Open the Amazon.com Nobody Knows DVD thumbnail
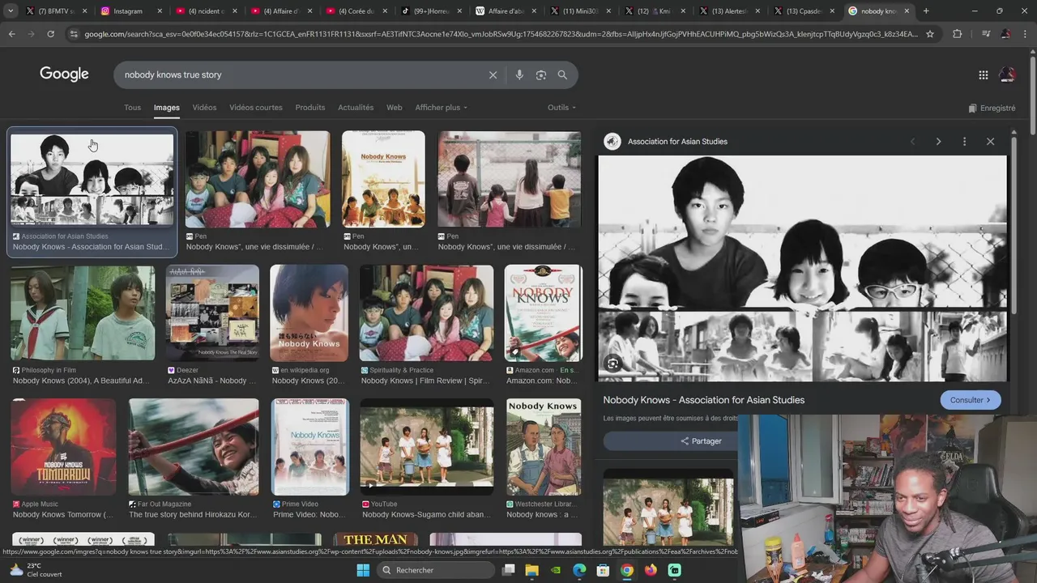 [543, 313]
